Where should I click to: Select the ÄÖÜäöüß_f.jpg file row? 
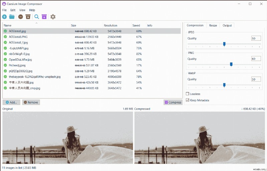(x=91, y=42)
